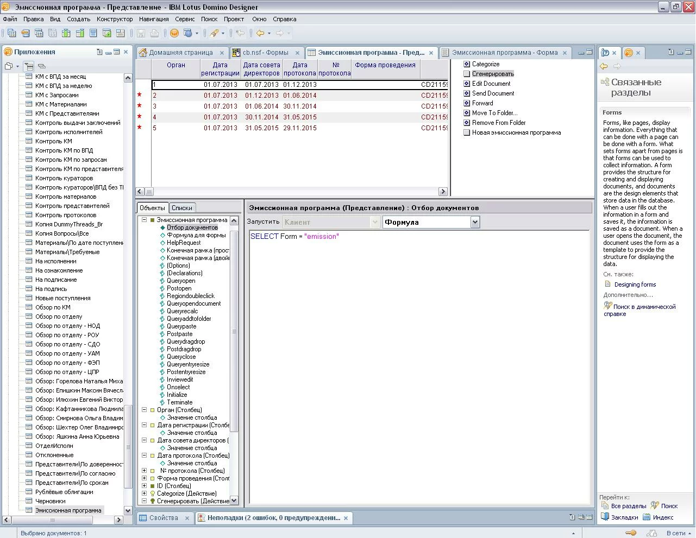
Task: Switch to the Списки tab
Action: click(181, 208)
